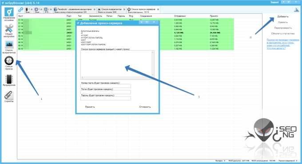302x164 pixels.
Task: Open the Расширения sidebar icon
Action: coord(9,80)
